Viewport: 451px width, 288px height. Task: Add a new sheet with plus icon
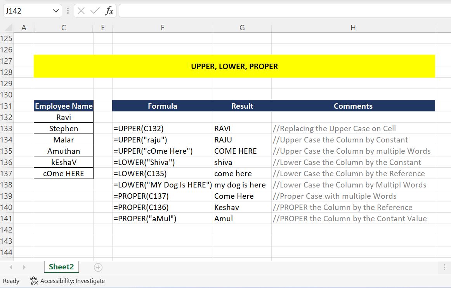click(98, 267)
